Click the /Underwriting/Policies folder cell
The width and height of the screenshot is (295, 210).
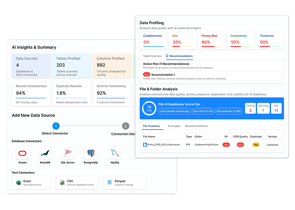tap(206, 144)
